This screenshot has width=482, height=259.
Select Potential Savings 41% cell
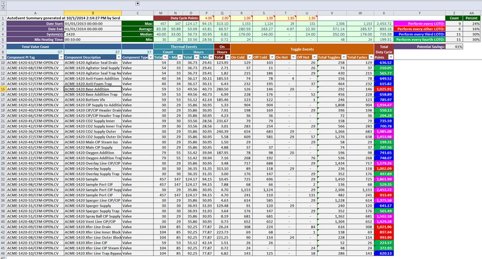[454, 47]
